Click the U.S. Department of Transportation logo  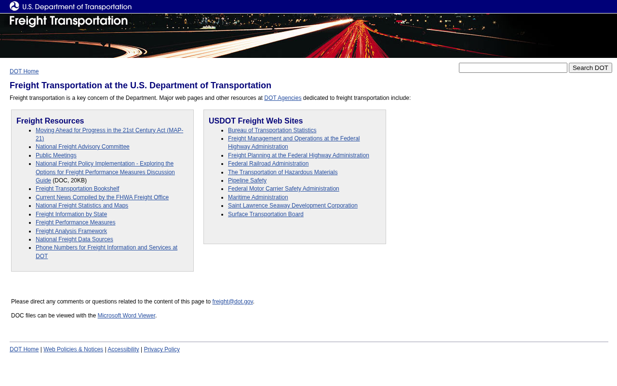pyautogui.click(x=70, y=6)
